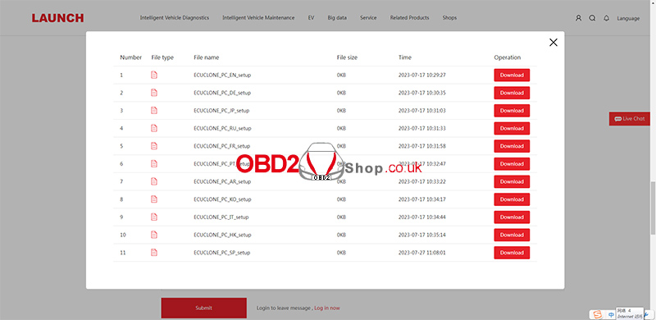Screen dimensions: 656x320
Task: Click the LAUNCH logo
Action: point(57,18)
